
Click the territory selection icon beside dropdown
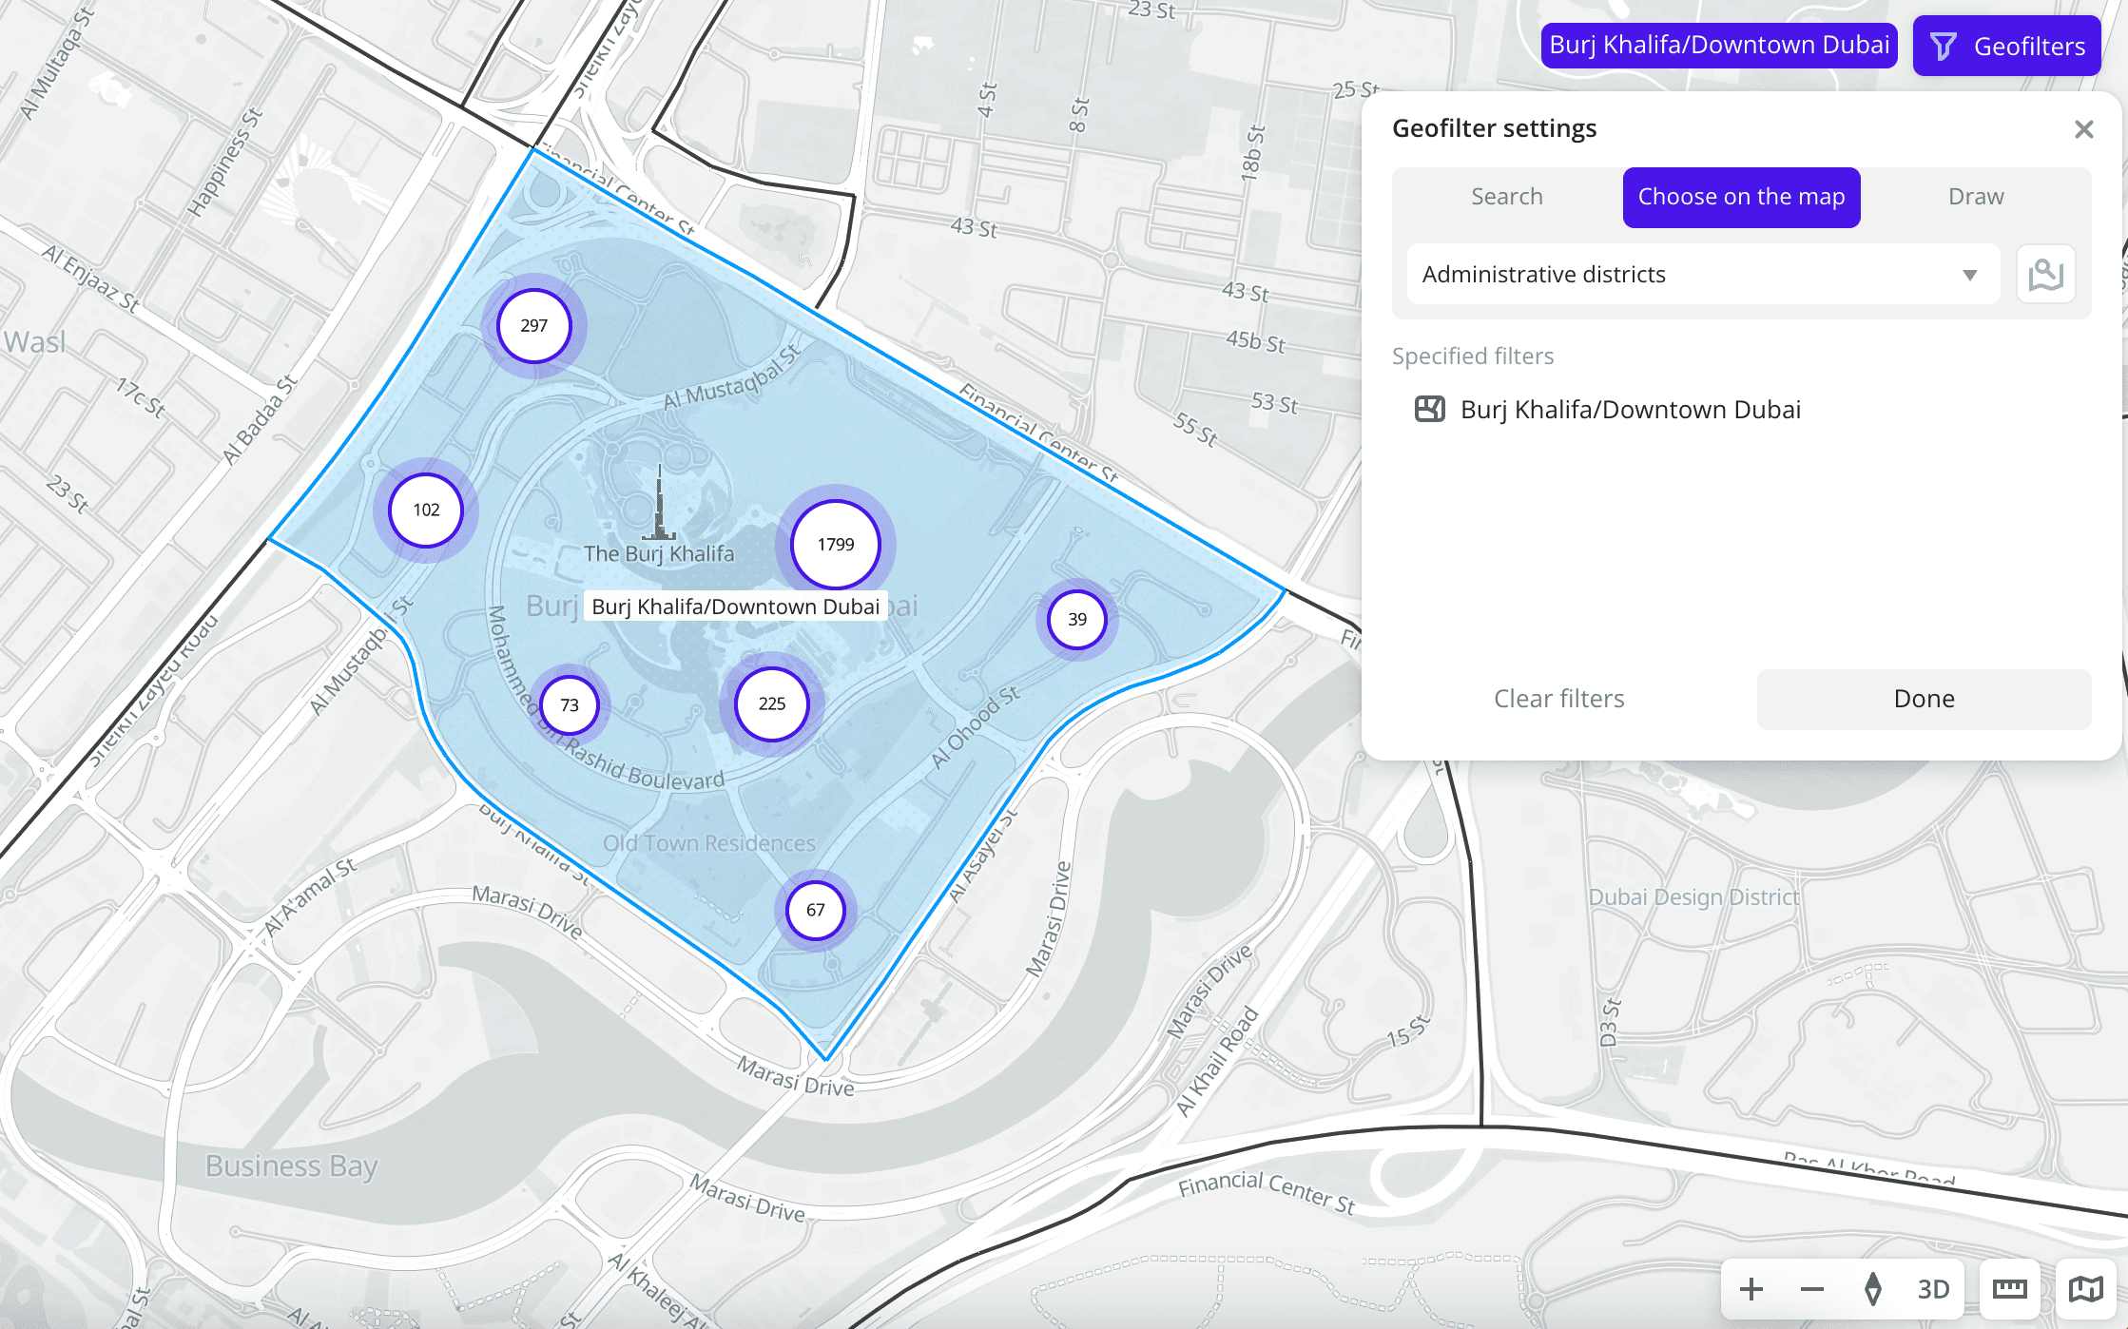point(2045,275)
